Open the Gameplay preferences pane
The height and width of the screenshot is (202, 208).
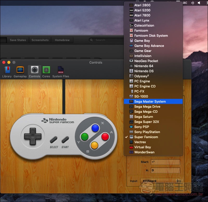coord(20,72)
